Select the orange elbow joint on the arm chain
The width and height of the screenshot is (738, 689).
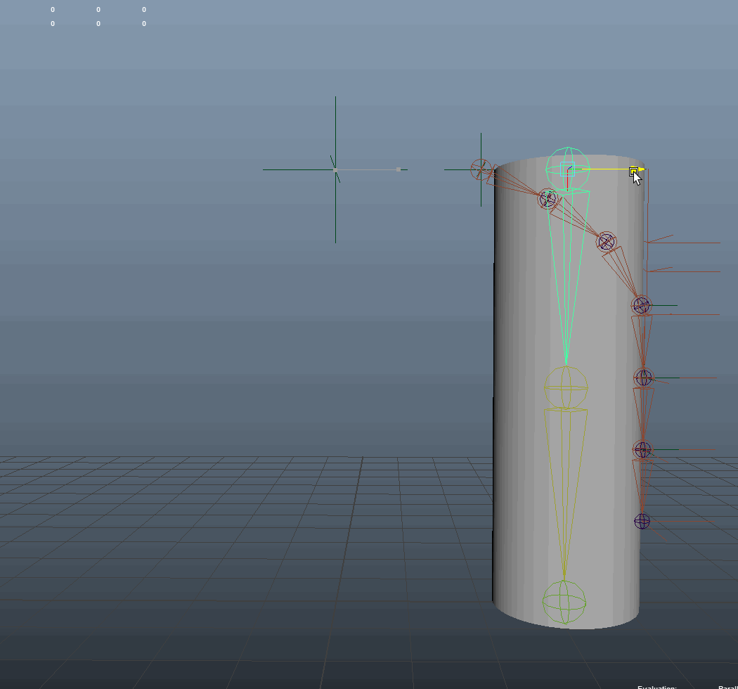[604, 242]
